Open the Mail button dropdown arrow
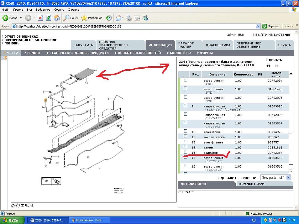This screenshot has height=224, width=299. [123, 18]
